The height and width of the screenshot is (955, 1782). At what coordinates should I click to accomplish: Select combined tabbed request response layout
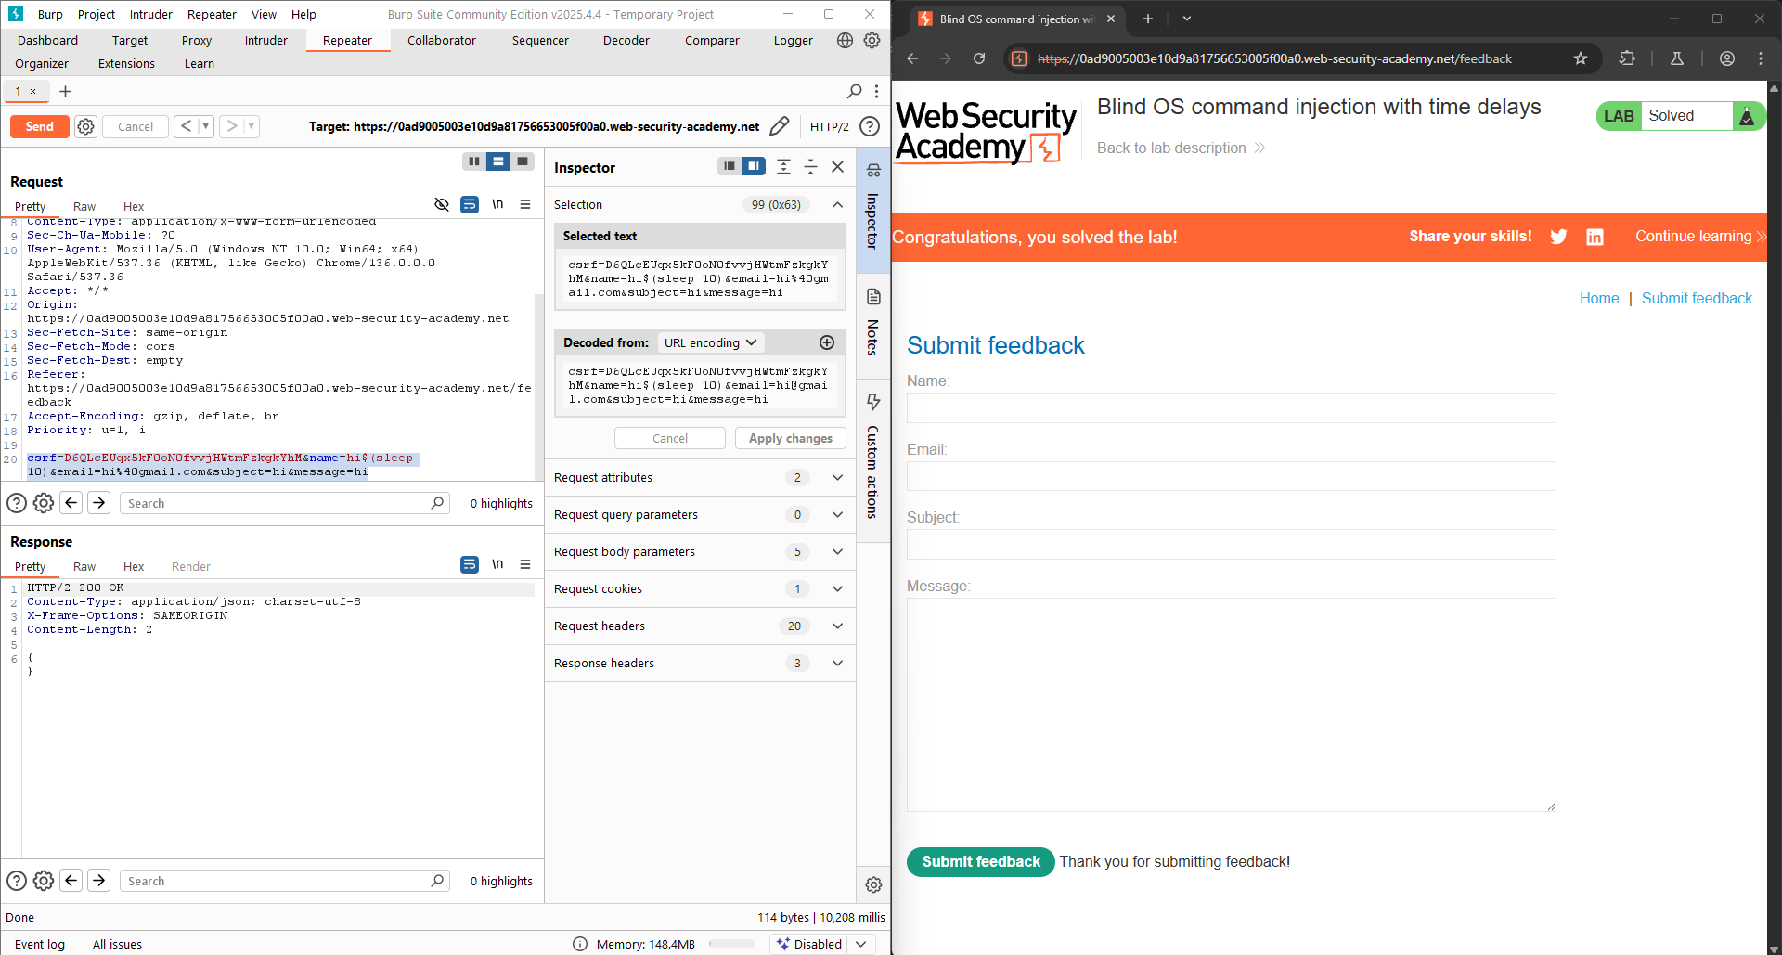(x=523, y=161)
